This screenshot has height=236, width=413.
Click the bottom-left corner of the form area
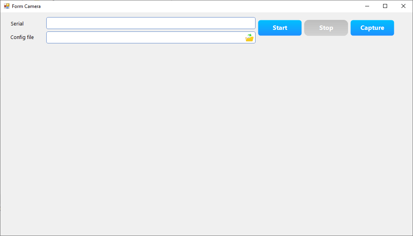coord(2,233)
